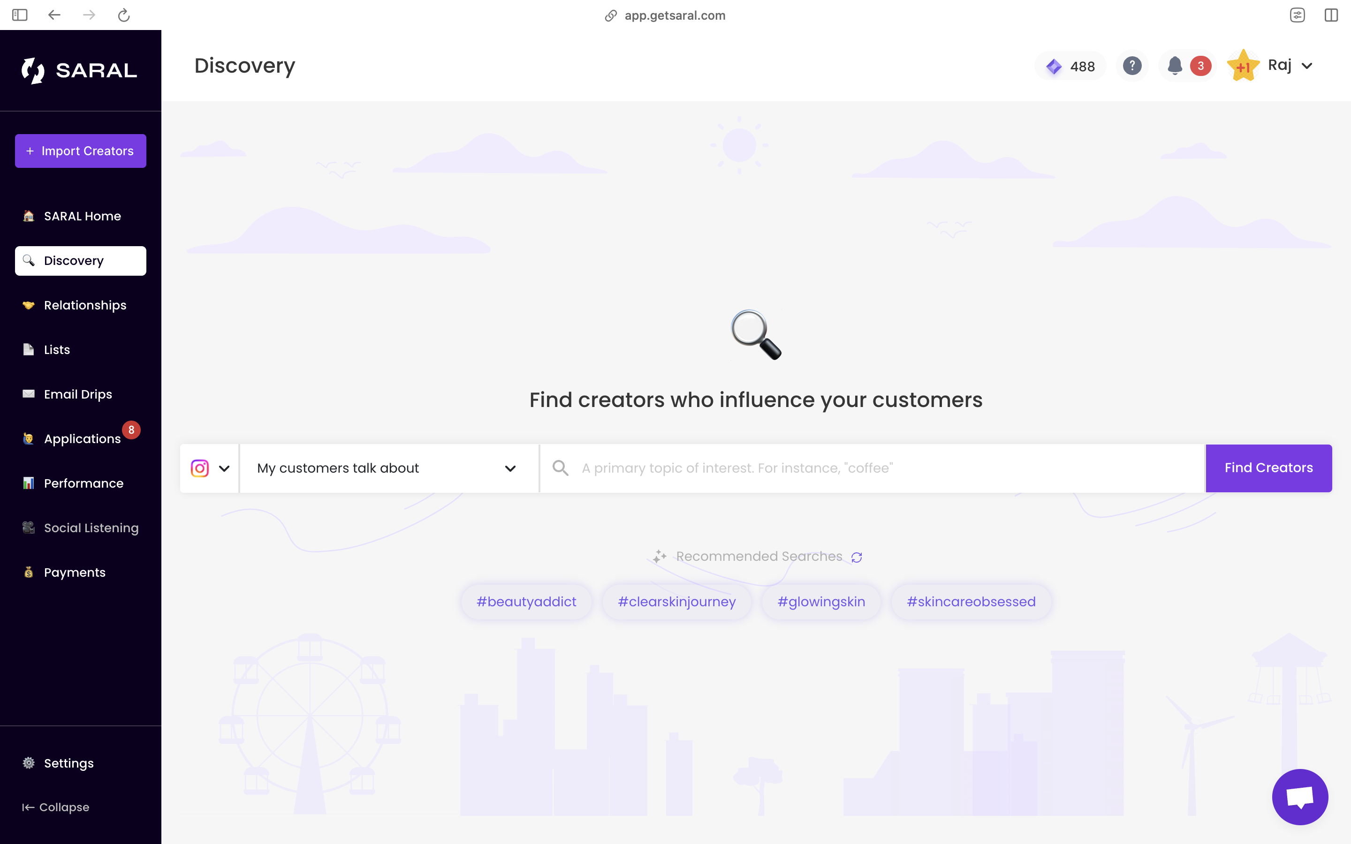The height and width of the screenshot is (844, 1351).
Task: Open the "My customers talk about" dropdown
Action: click(x=387, y=468)
